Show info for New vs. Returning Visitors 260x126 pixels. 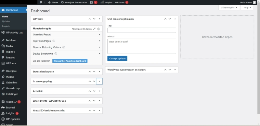click(x=64, y=47)
